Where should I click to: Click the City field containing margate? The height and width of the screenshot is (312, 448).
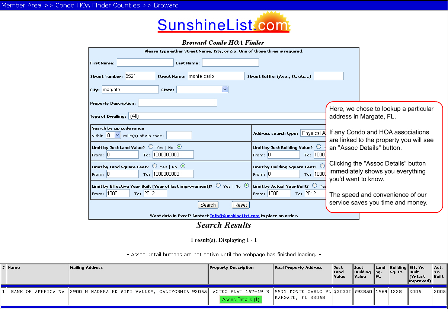(130, 89)
